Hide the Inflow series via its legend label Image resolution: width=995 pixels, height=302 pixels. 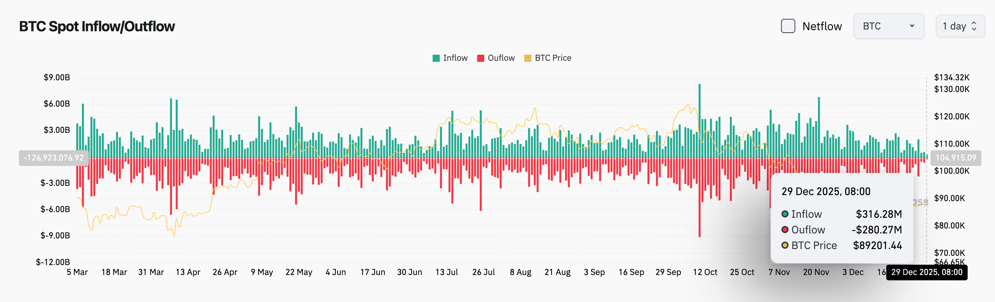(x=456, y=58)
